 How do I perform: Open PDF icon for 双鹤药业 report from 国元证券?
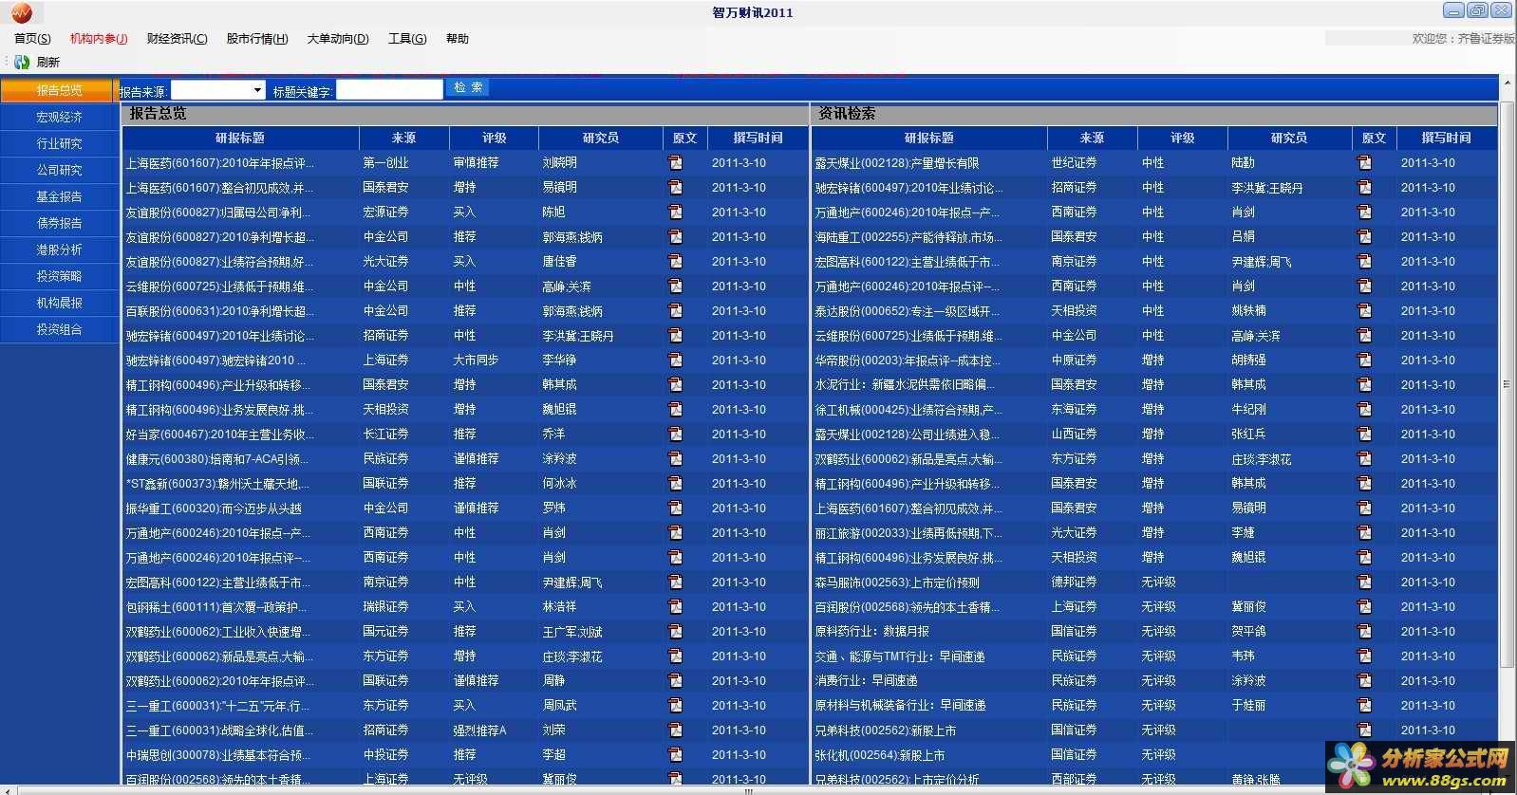pyautogui.click(x=675, y=631)
